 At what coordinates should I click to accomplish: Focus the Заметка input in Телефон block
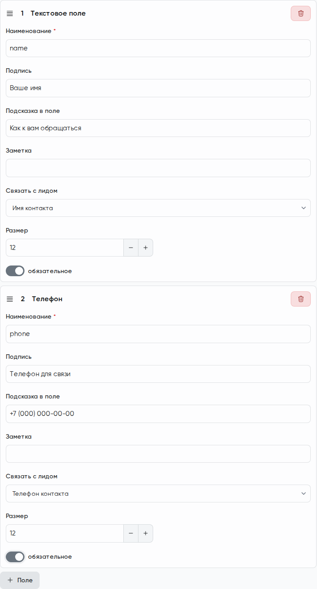click(x=158, y=454)
